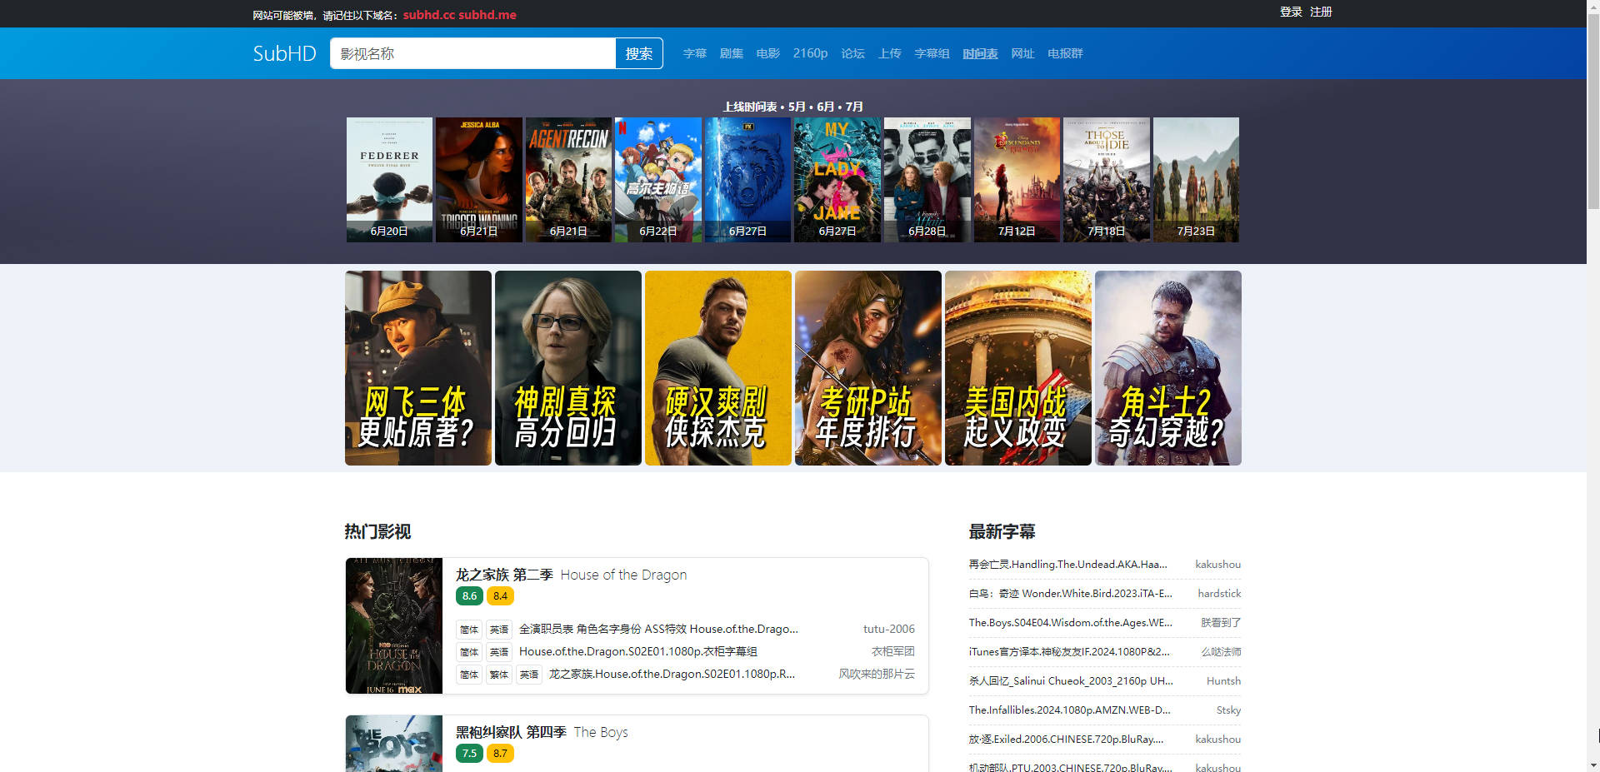Open the 电报群 link in navbar
This screenshot has width=1600, height=772.
[x=1064, y=53]
